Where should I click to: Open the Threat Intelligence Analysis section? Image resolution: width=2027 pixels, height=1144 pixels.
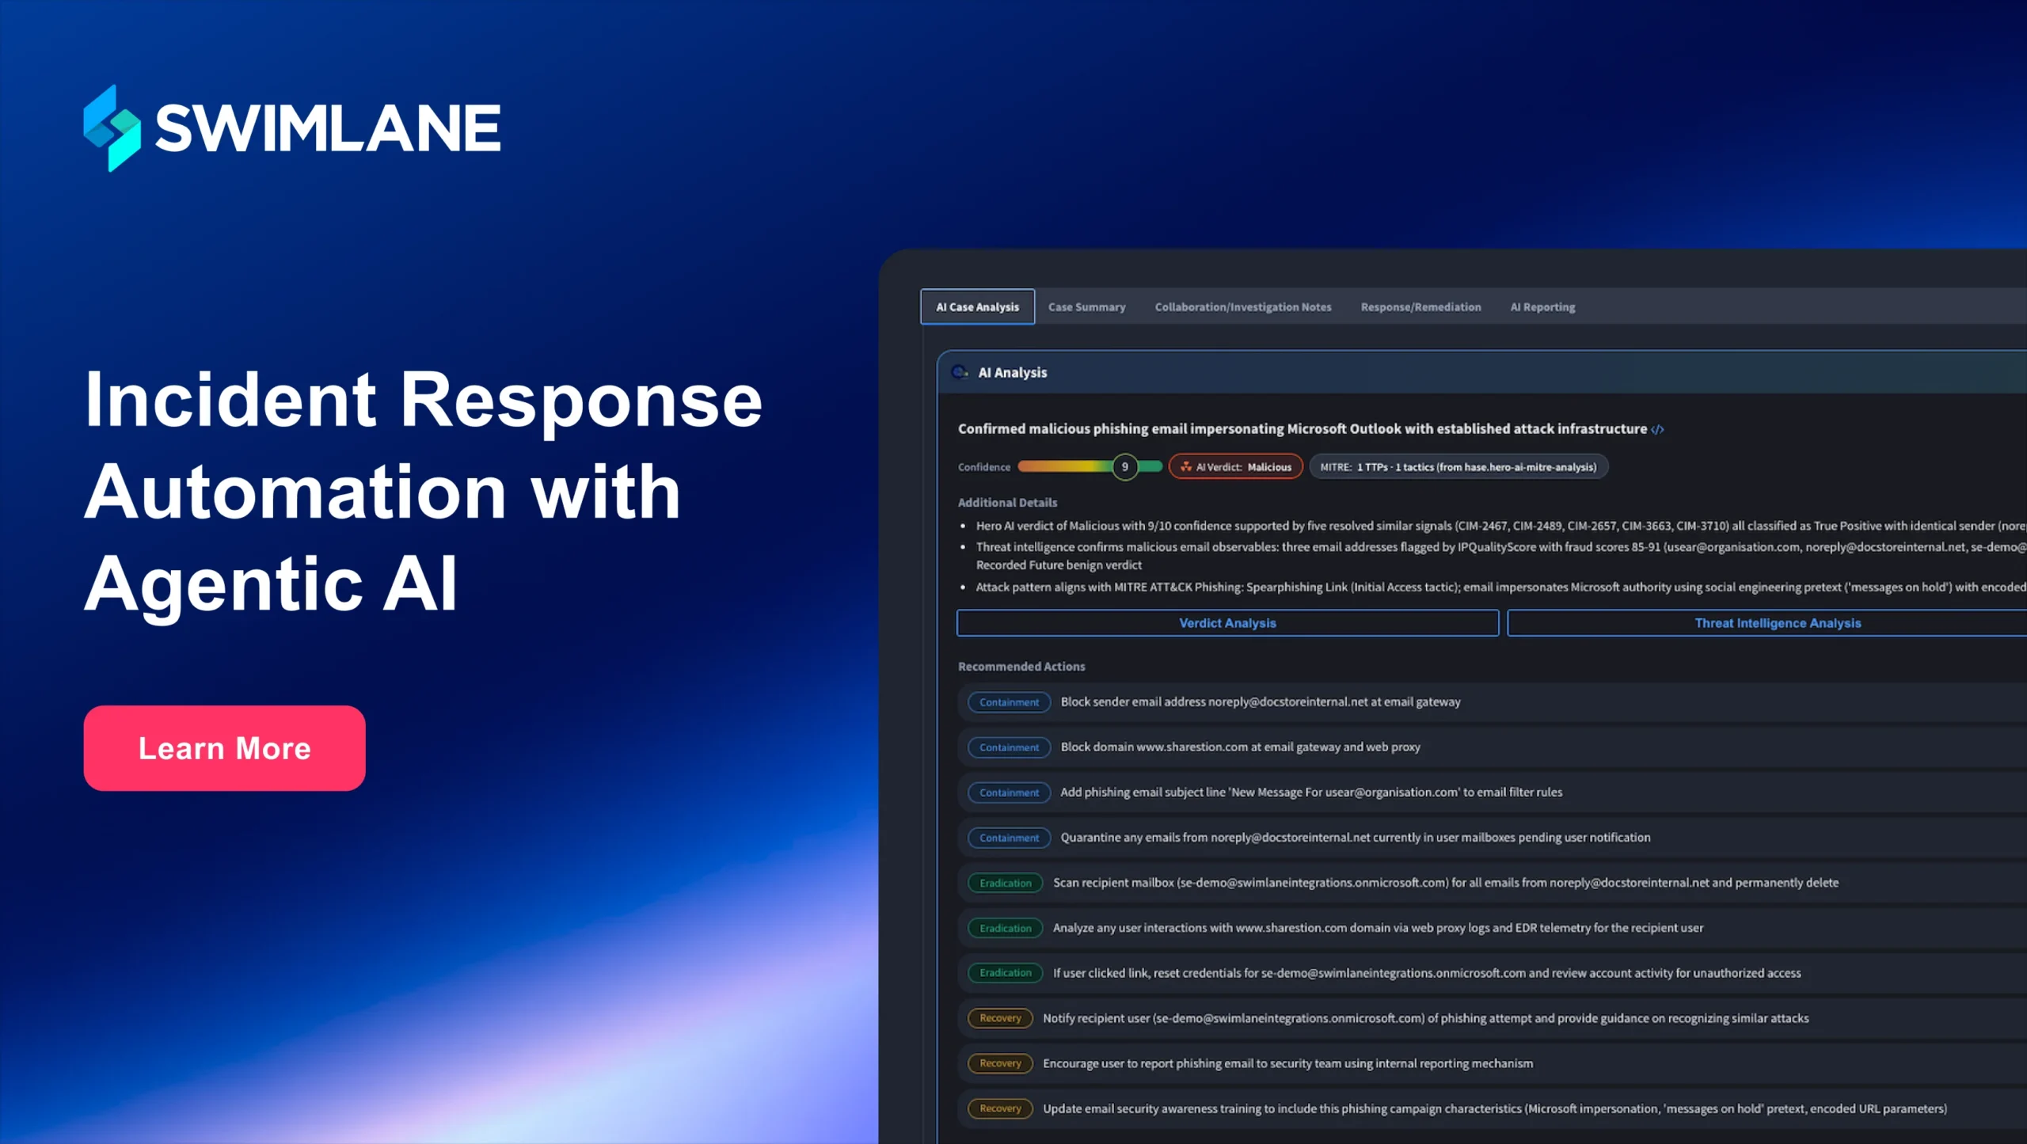(x=1777, y=623)
